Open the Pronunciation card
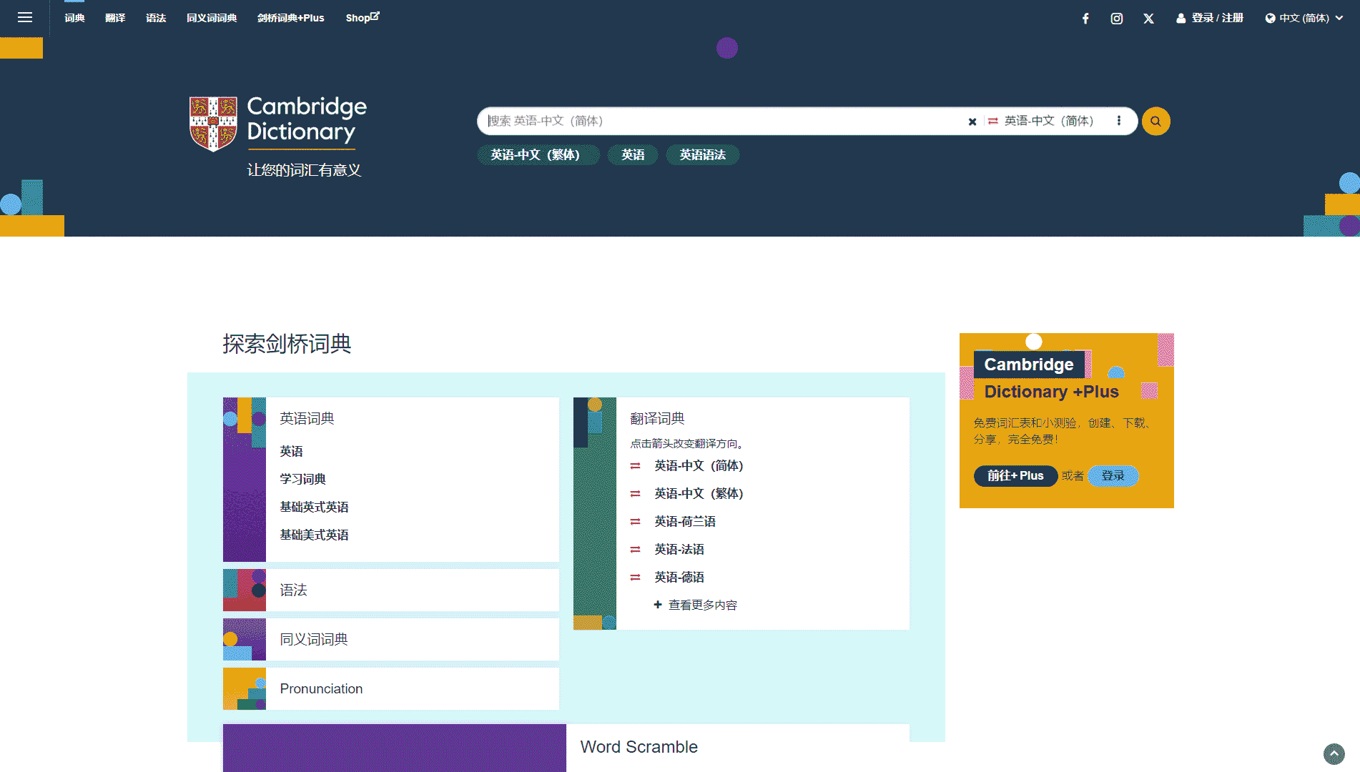 (x=390, y=688)
